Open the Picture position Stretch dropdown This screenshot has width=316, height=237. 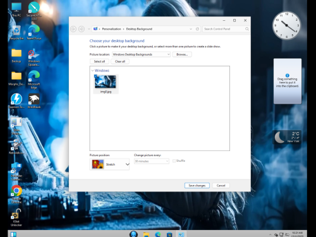click(109, 164)
